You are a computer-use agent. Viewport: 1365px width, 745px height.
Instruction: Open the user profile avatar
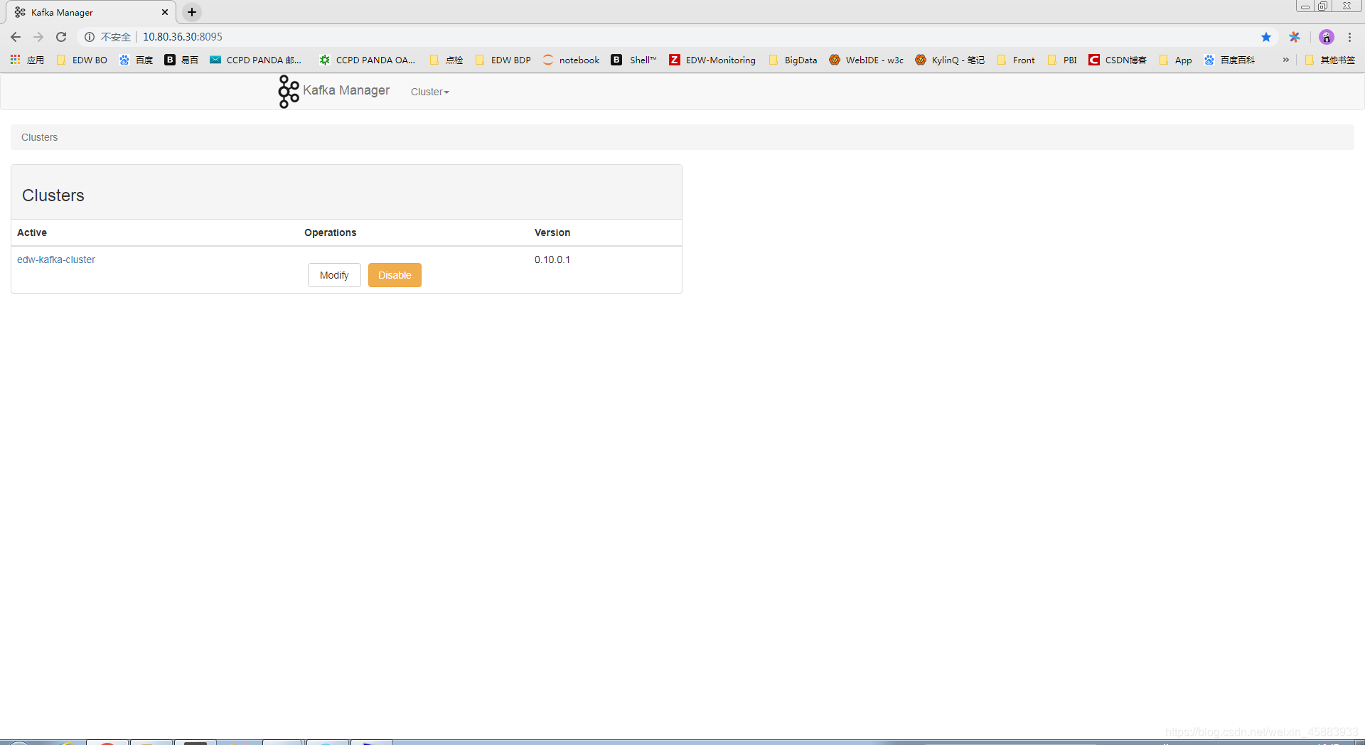[x=1327, y=37]
